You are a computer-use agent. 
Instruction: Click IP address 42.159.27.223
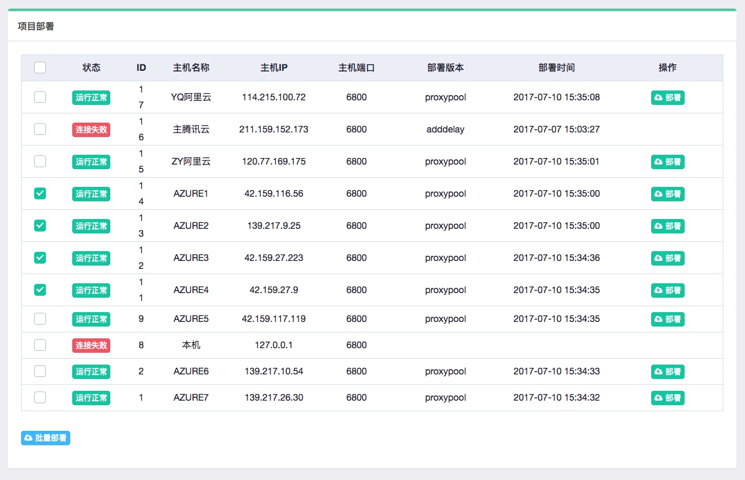[274, 258]
